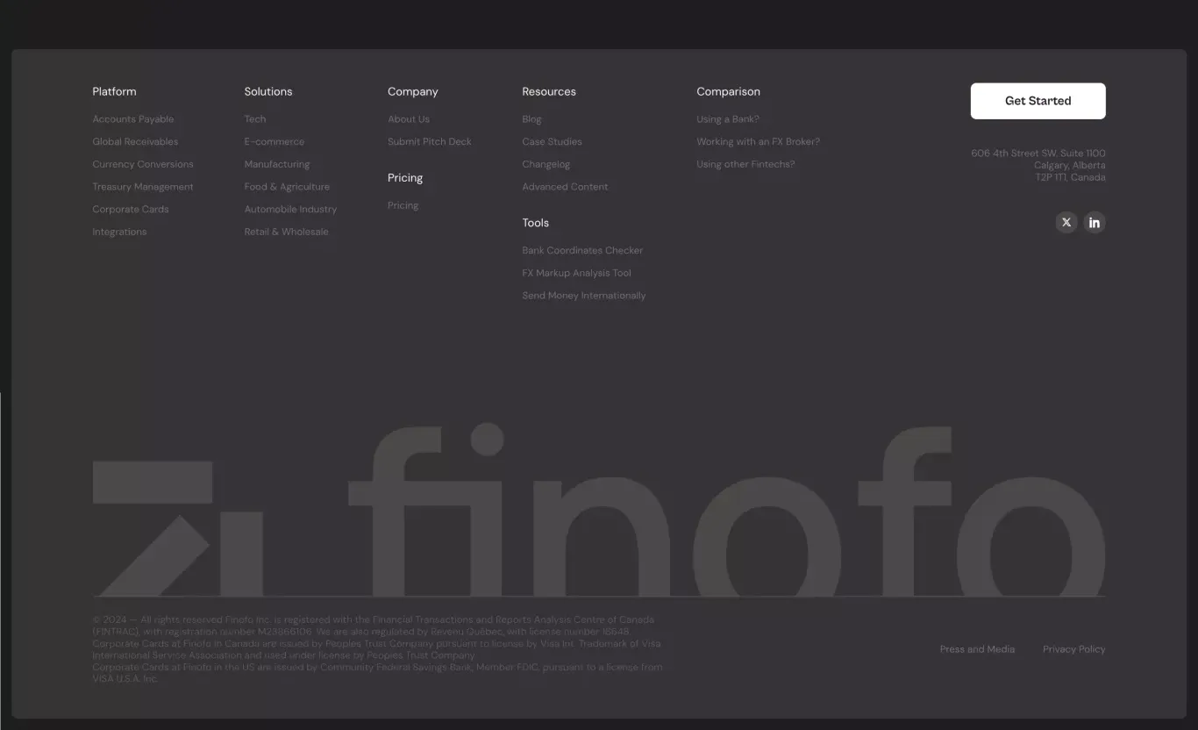Open Privacy Policy link
This screenshot has height=730, width=1198.
click(x=1074, y=649)
